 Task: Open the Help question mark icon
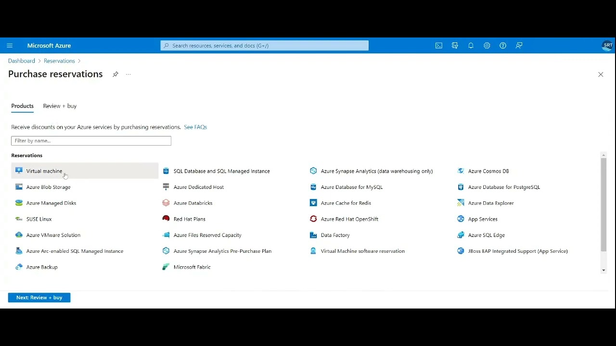503,46
